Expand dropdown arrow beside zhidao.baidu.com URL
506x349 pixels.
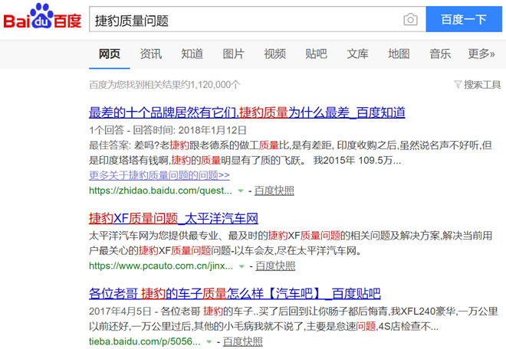coord(241,191)
